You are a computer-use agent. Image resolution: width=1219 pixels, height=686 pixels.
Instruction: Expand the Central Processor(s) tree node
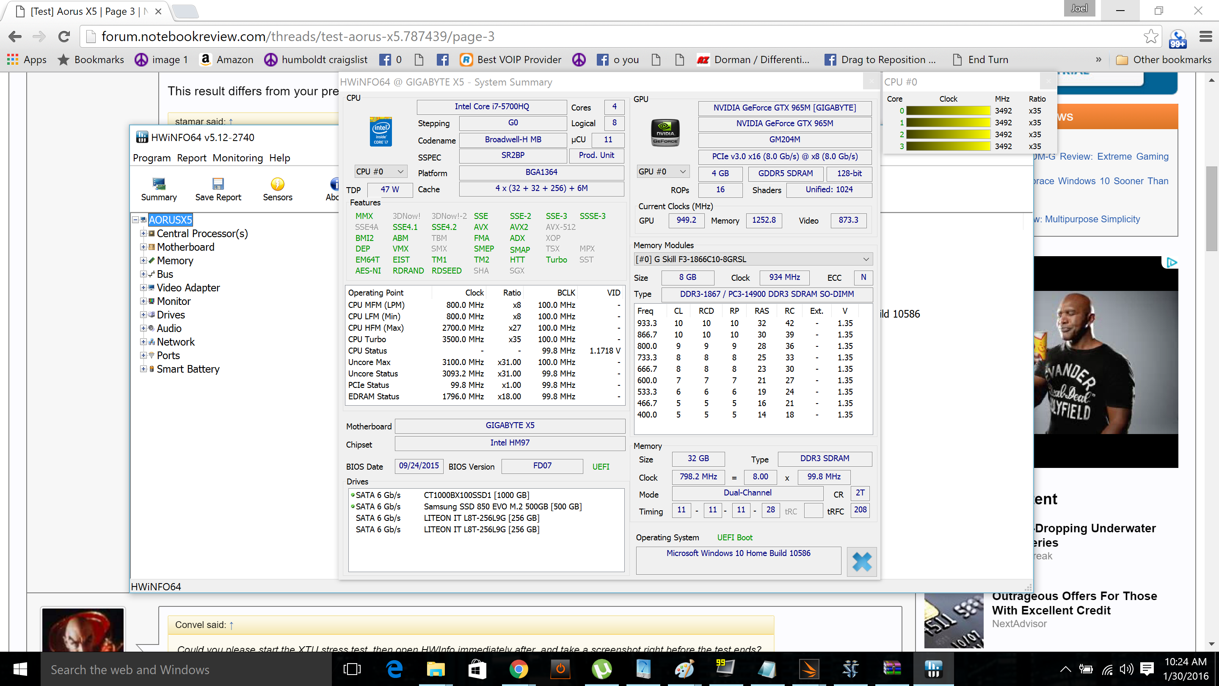(143, 233)
